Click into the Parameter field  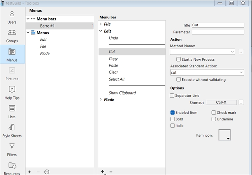pyautogui.click(x=218, y=32)
